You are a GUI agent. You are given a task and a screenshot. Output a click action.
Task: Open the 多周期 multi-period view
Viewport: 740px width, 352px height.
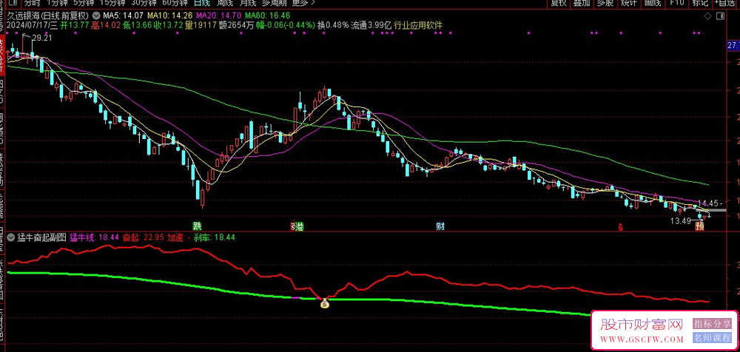pyautogui.click(x=275, y=2)
